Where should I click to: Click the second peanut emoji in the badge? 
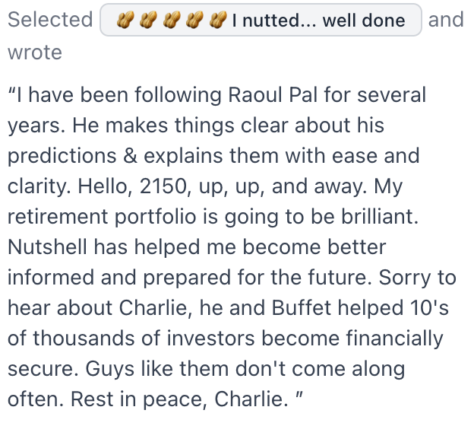[x=148, y=20]
